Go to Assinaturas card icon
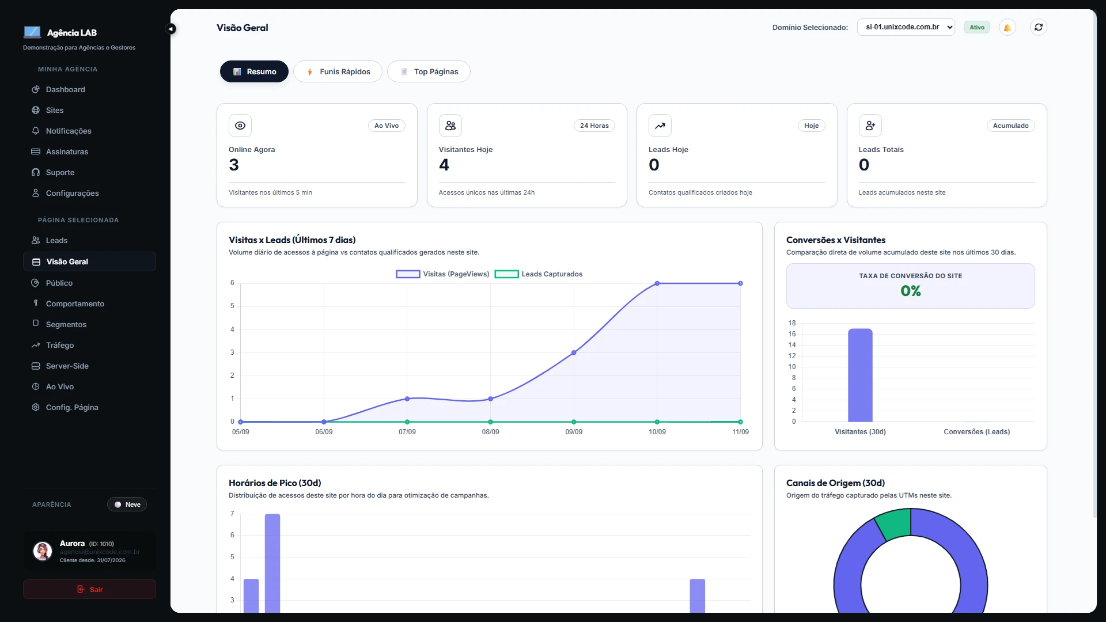 (x=36, y=151)
